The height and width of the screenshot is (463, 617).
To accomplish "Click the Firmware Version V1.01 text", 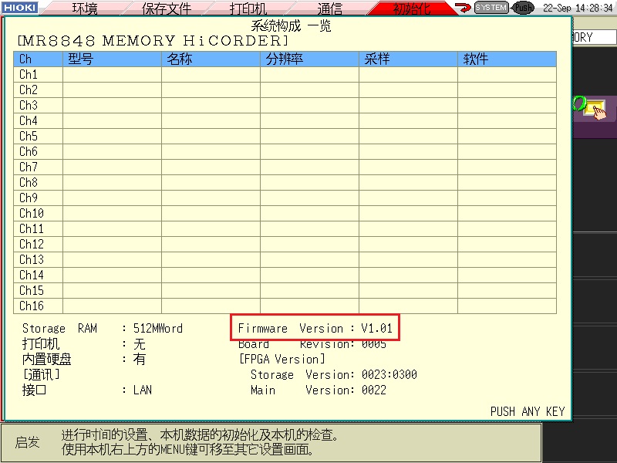I will pyautogui.click(x=315, y=328).
